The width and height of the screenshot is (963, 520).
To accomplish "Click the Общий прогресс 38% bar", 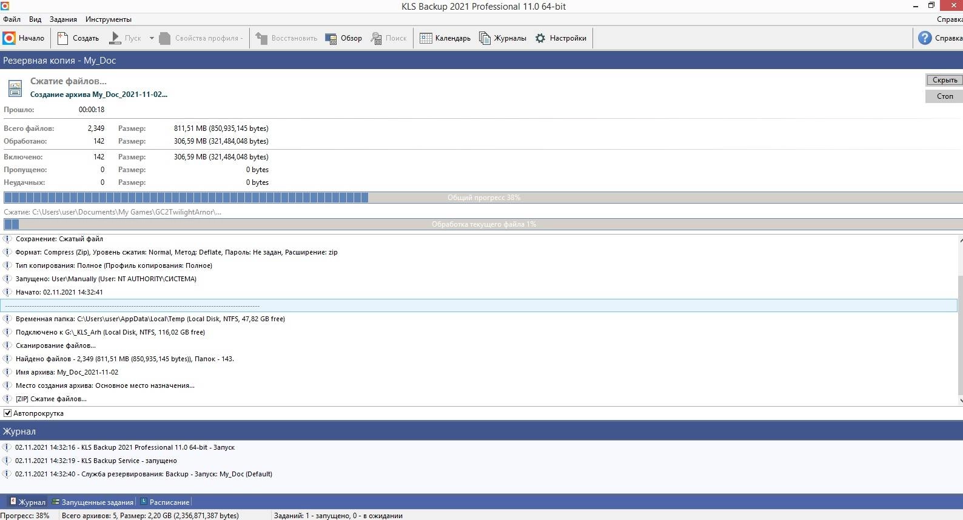I will (483, 198).
